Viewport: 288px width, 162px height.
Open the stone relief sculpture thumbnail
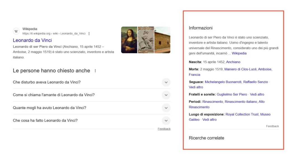[146, 40]
